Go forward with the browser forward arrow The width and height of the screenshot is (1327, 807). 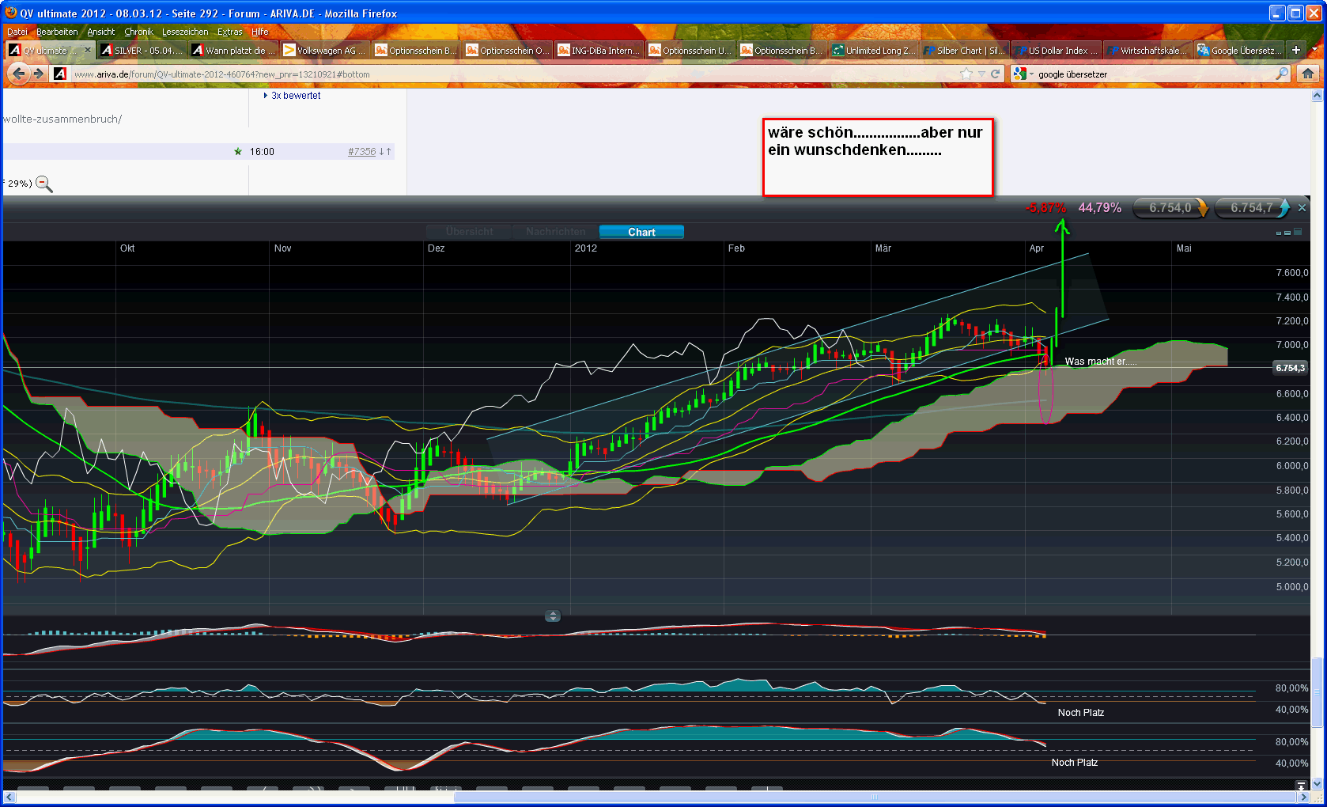click(x=38, y=74)
